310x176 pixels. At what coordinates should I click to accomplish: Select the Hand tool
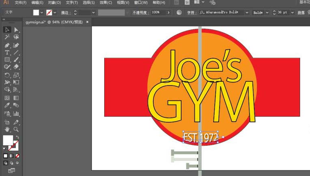point(7,129)
